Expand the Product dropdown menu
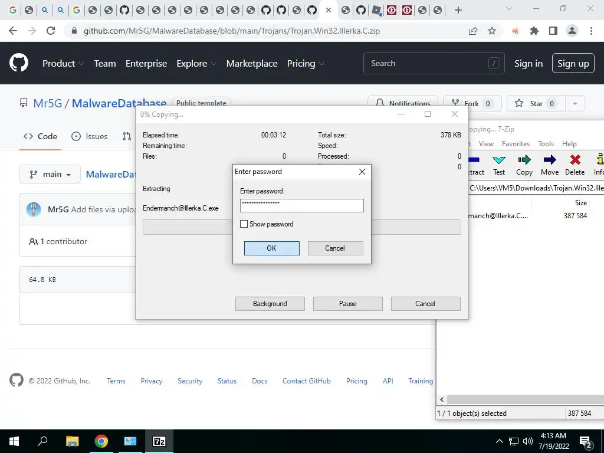604x453 pixels. pyautogui.click(x=63, y=64)
